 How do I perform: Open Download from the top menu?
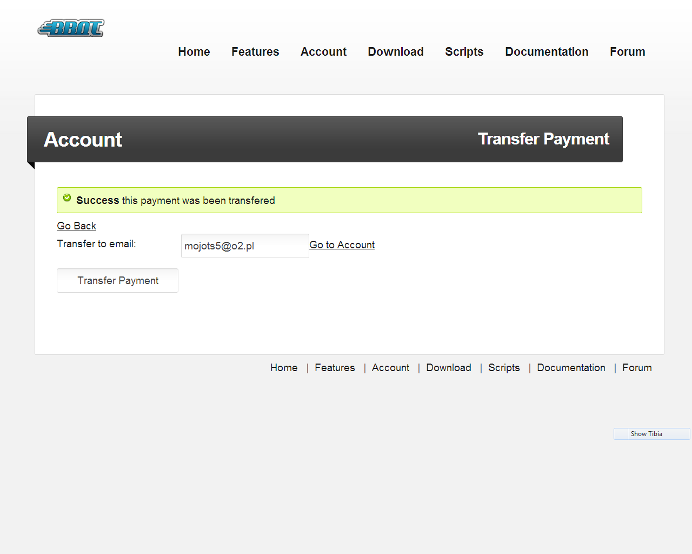[x=396, y=52]
